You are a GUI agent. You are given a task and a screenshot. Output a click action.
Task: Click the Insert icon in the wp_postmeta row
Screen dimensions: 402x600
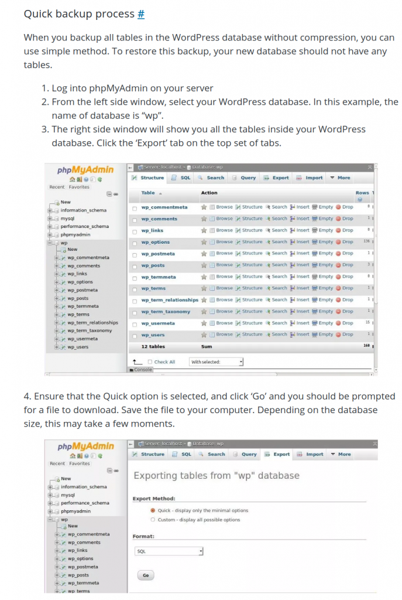click(x=293, y=253)
